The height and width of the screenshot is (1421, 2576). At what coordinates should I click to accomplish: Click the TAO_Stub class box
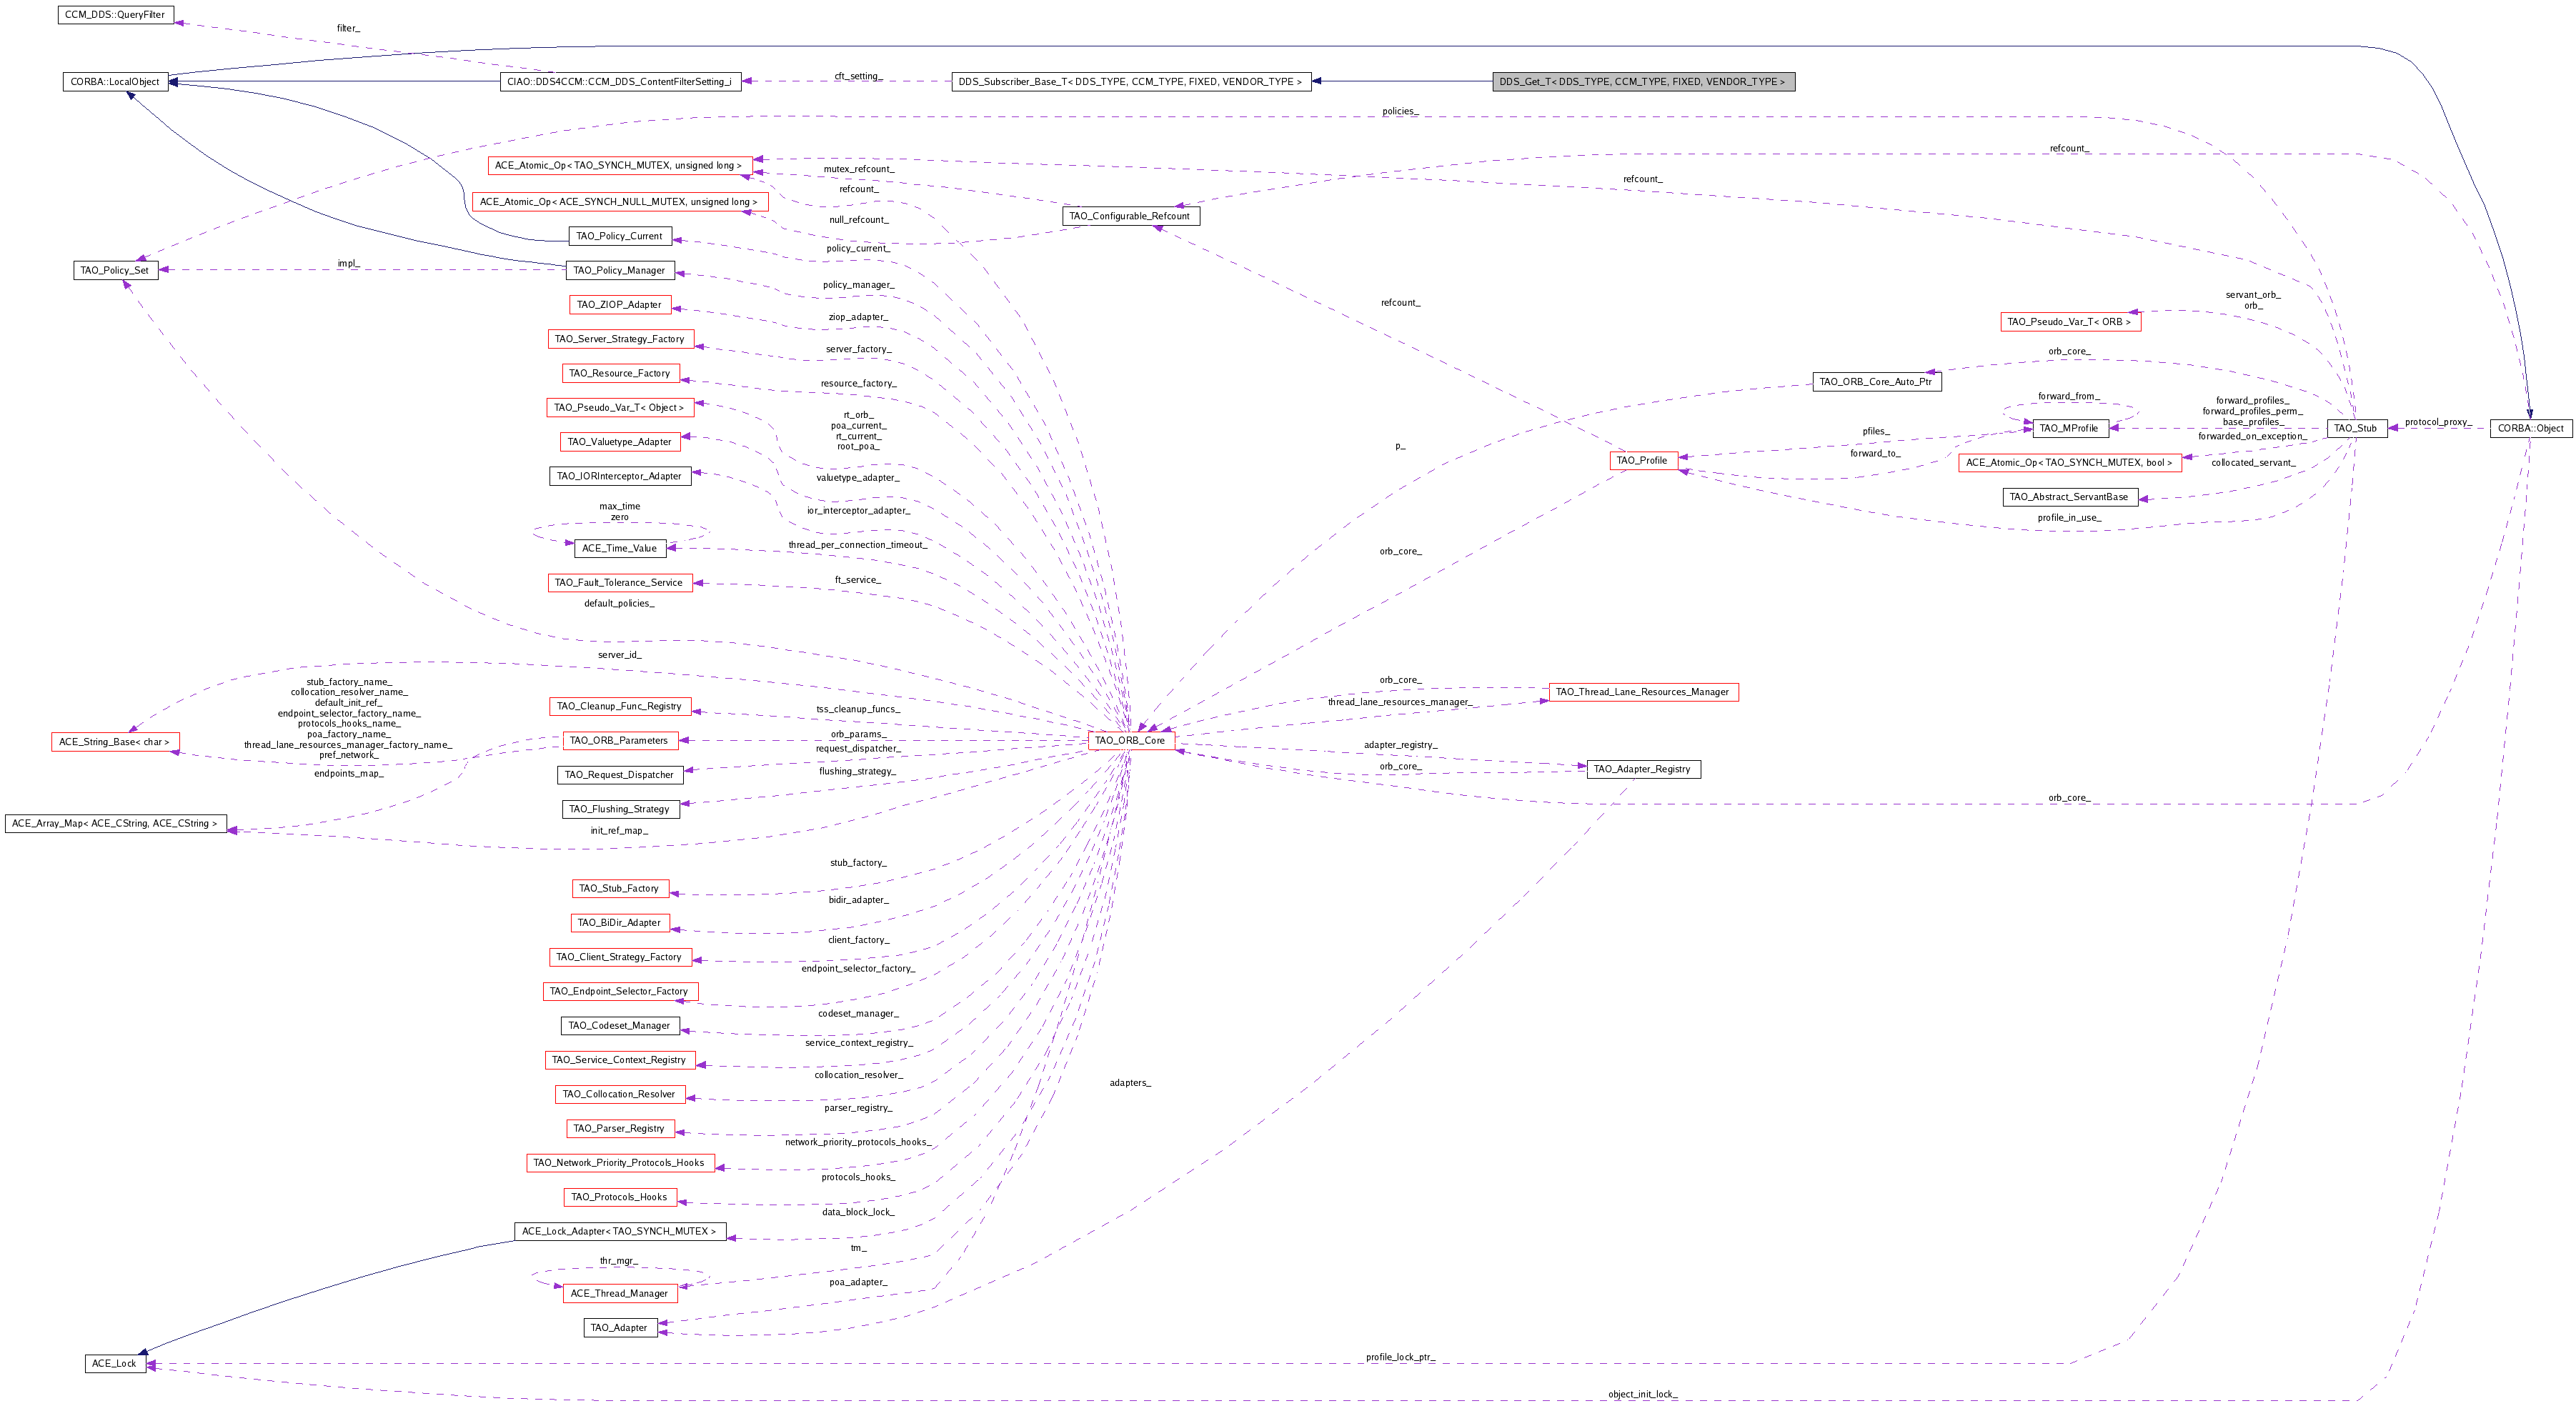[x=2355, y=428]
